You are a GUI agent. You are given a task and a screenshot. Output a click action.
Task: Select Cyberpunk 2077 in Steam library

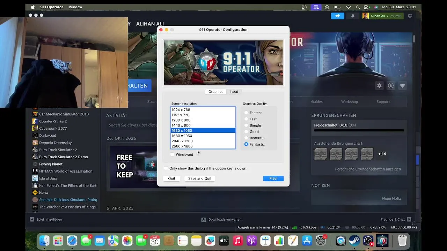53,128
